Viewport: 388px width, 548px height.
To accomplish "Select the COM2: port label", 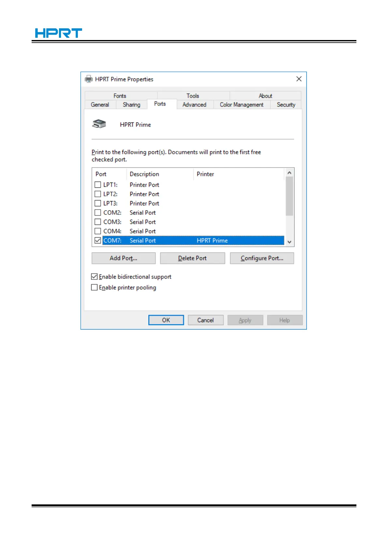I will (112, 212).
